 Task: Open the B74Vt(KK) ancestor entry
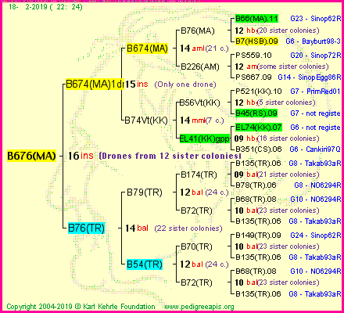(146, 121)
